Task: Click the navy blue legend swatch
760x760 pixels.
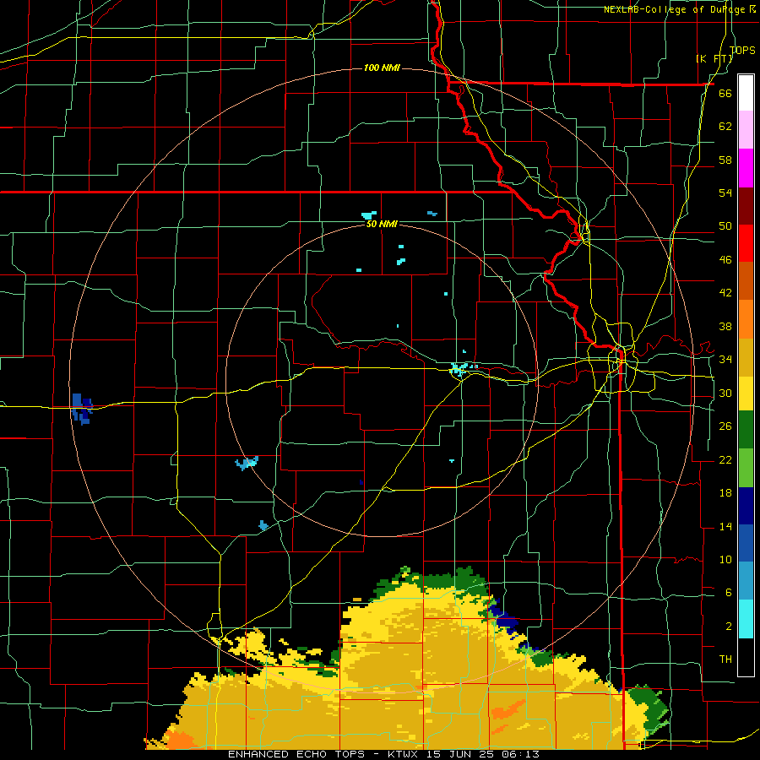Action: [746, 506]
